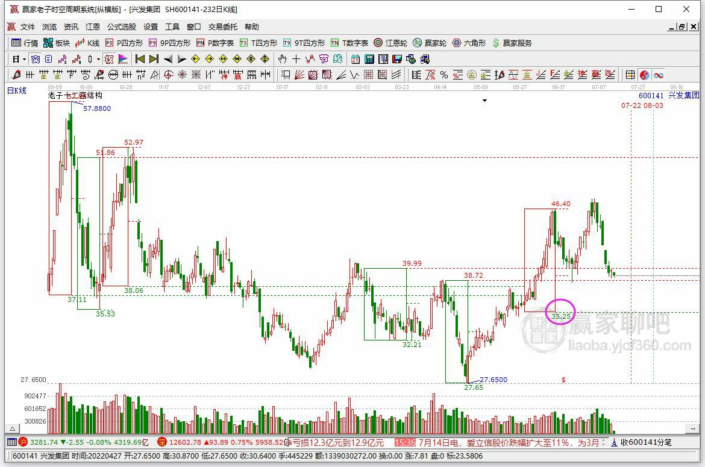The width and height of the screenshot is (705, 467).
Task: Open the 交易委托 menu
Action: 222,27
